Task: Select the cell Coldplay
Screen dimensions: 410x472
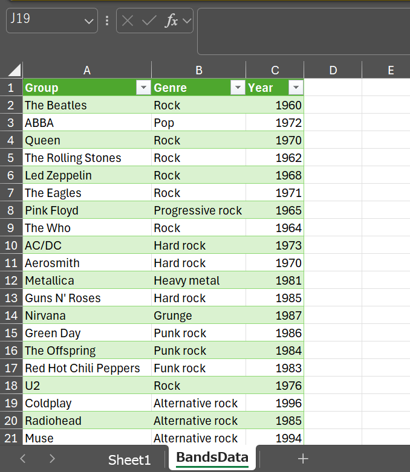Action: point(87,403)
